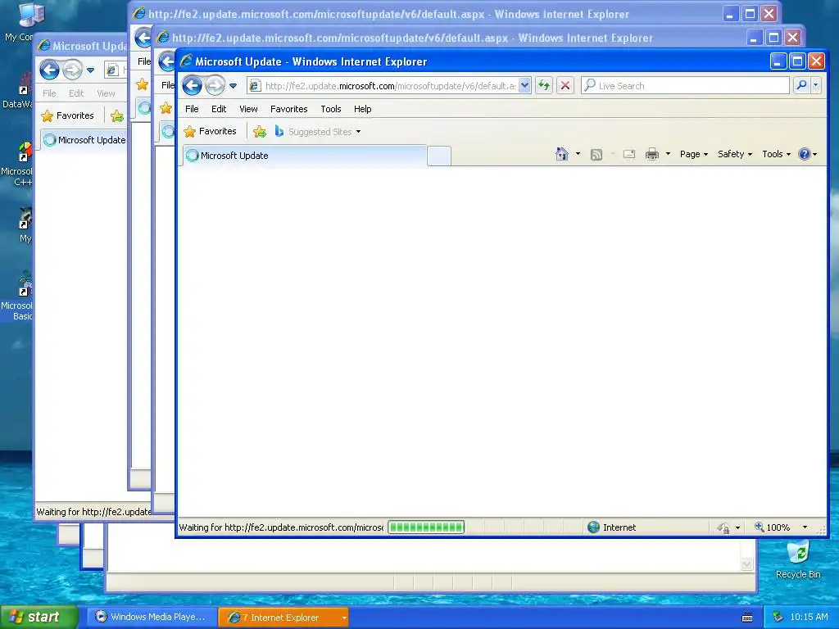The height and width of the screenshot is (629, 839).
Task: Open recent pages dropdown beside forward button
Action: (x=233, y=86)
